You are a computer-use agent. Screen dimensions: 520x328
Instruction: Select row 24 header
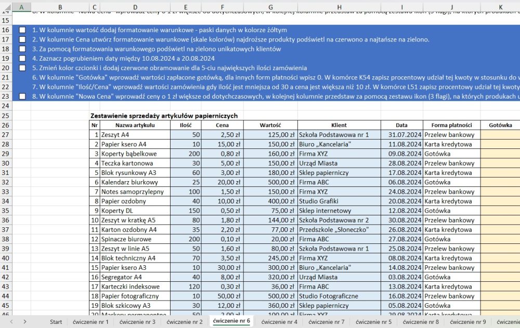point(6,106)
